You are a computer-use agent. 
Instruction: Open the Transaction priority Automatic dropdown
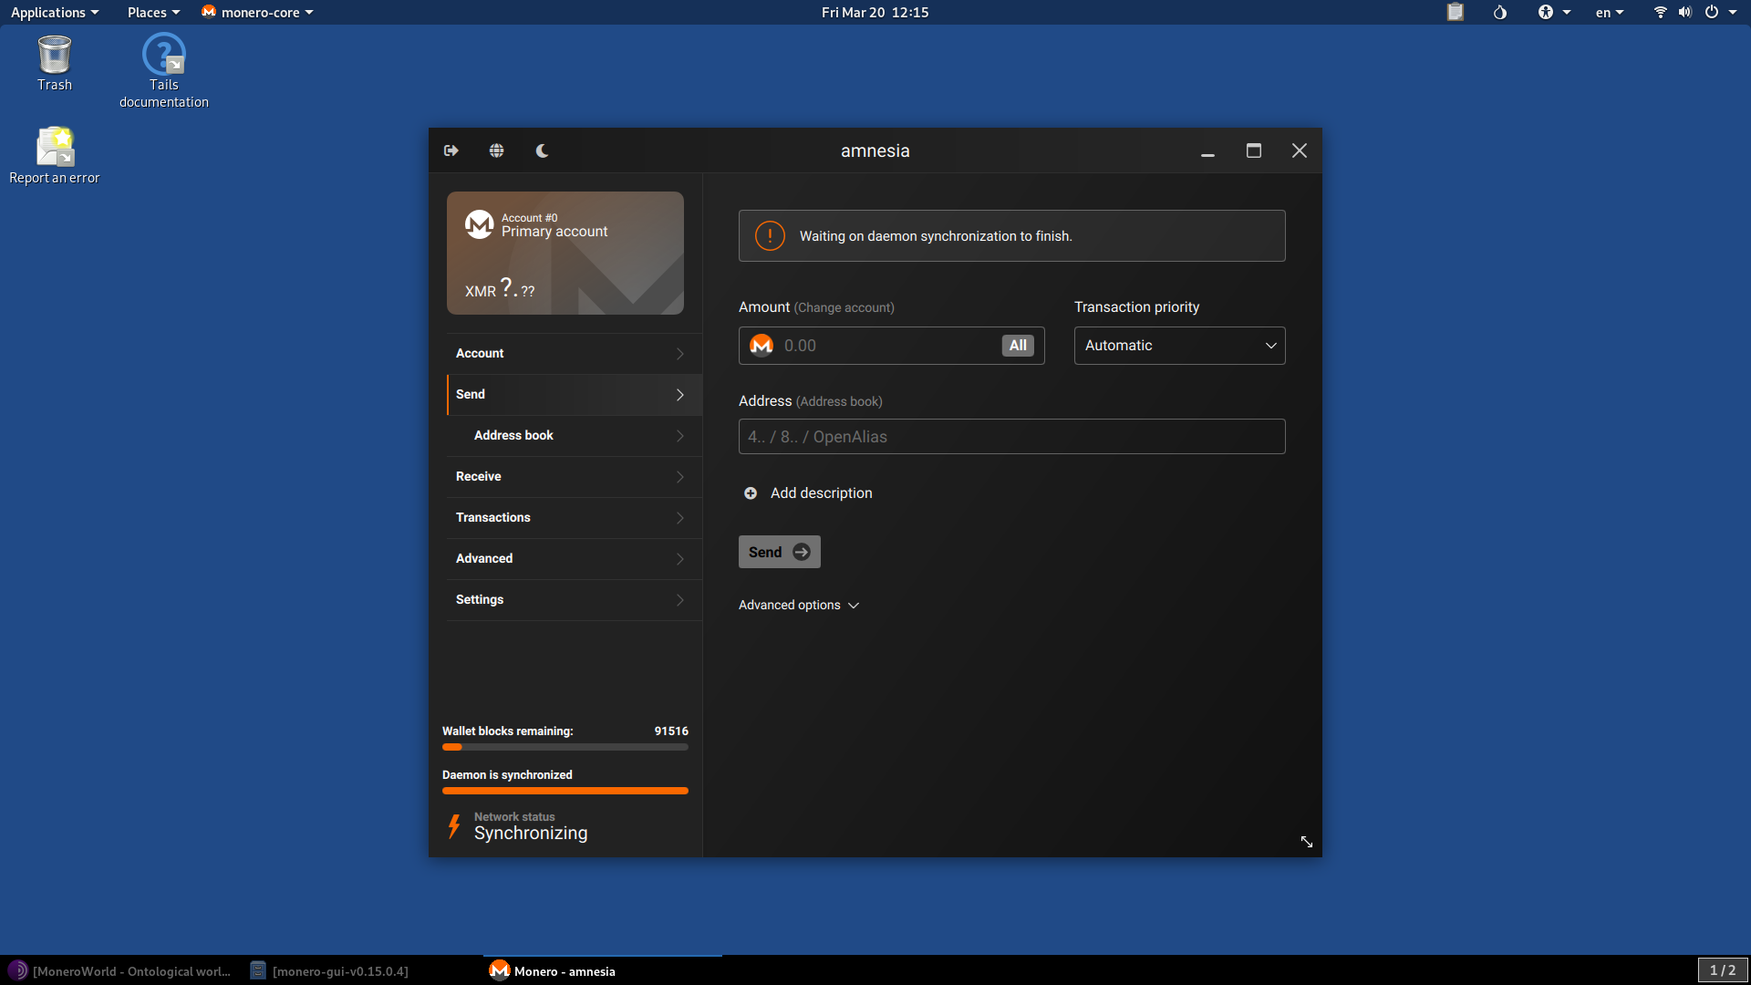1179,346
